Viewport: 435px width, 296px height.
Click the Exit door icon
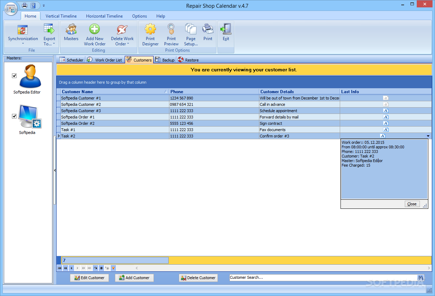click(x=226, y=32)
